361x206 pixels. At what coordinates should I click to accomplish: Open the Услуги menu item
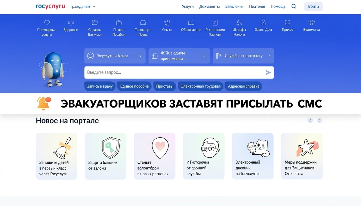point(188,6)
